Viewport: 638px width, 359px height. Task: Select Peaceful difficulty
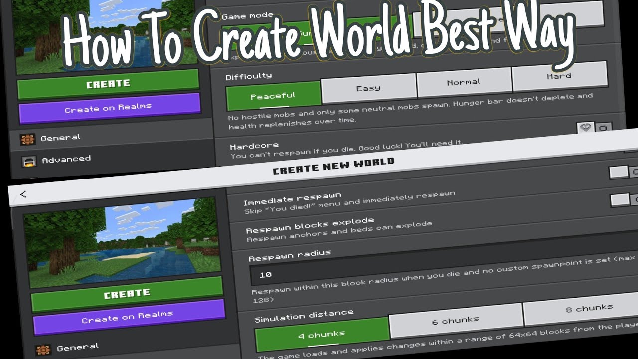[x=273, y=96]
